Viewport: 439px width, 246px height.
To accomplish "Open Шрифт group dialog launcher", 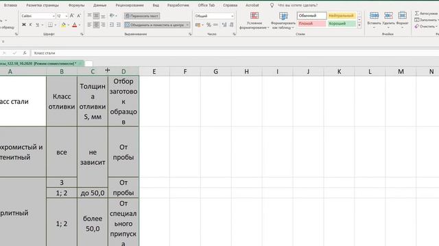I will (82, 34).
